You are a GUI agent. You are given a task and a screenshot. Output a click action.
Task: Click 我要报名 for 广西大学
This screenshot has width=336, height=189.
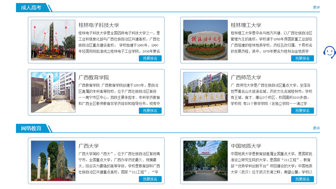click(150, 179)
